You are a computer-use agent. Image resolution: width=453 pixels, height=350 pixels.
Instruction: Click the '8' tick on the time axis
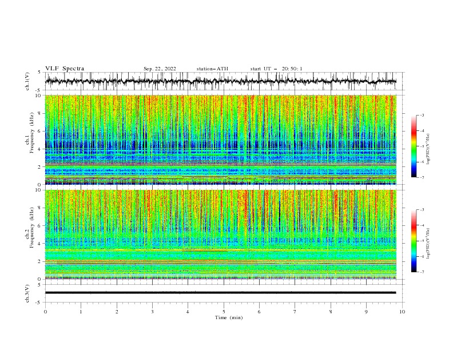pos(331,312)
